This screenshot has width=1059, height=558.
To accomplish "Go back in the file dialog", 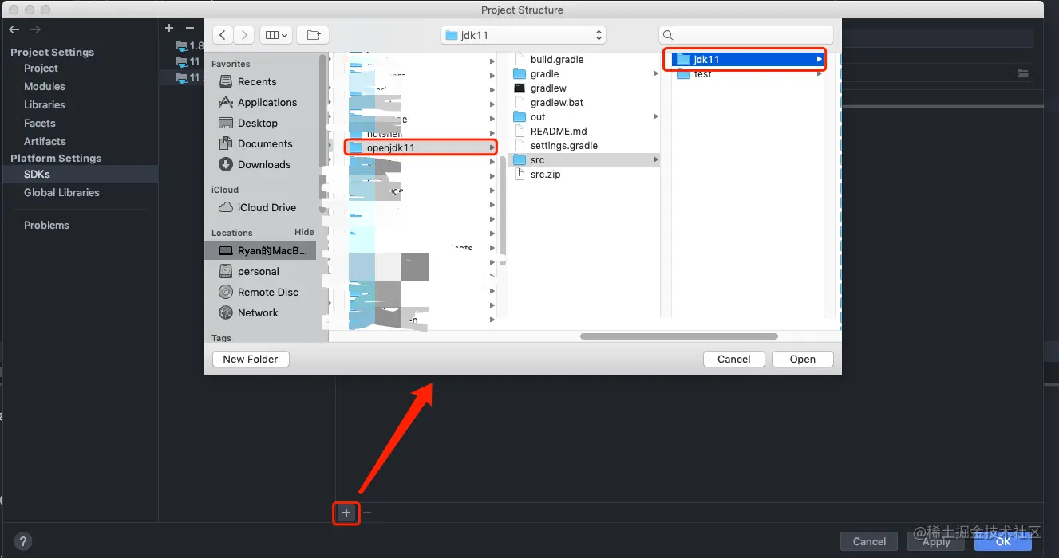I will (223, 35).
